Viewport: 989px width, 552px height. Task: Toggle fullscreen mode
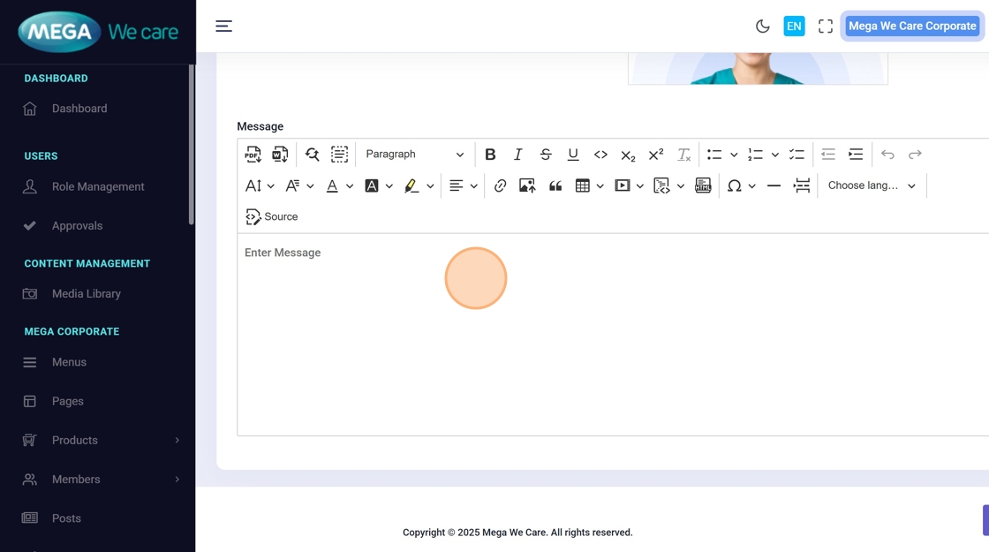[826, 26]
